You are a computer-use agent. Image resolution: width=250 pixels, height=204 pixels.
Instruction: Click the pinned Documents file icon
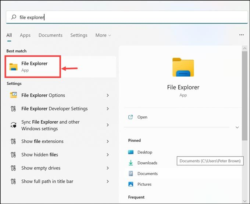[x=131, y=173]
